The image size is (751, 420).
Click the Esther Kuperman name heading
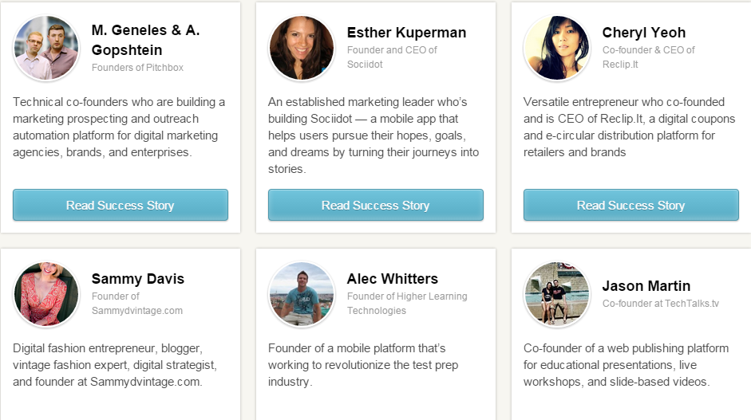click(x=406, y=33)
